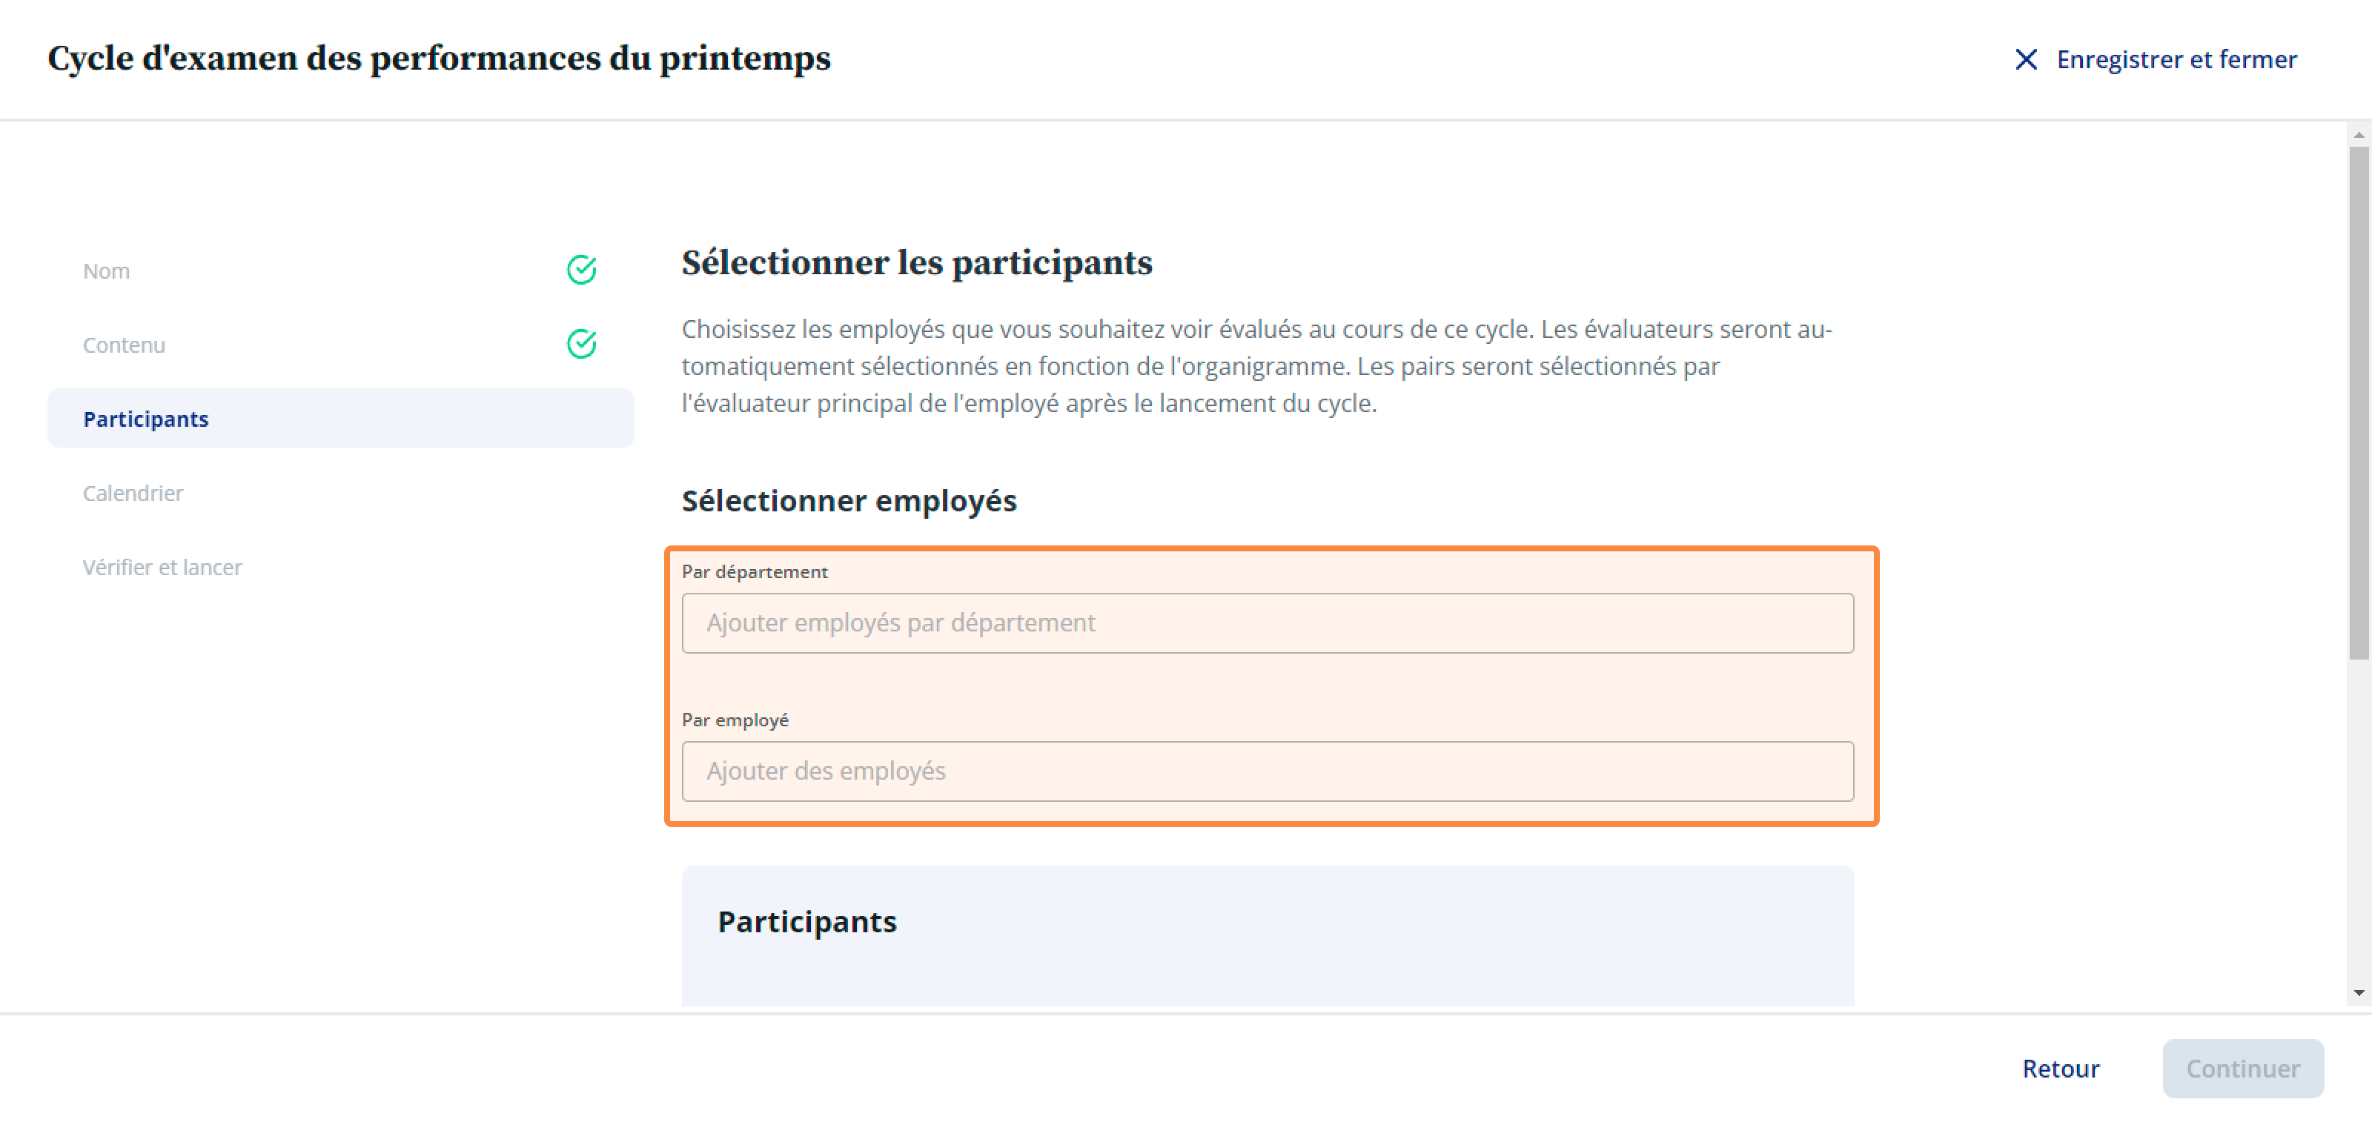Click the green checkmark next to Nom
2372x1122 pixels.
click(581, 270)
